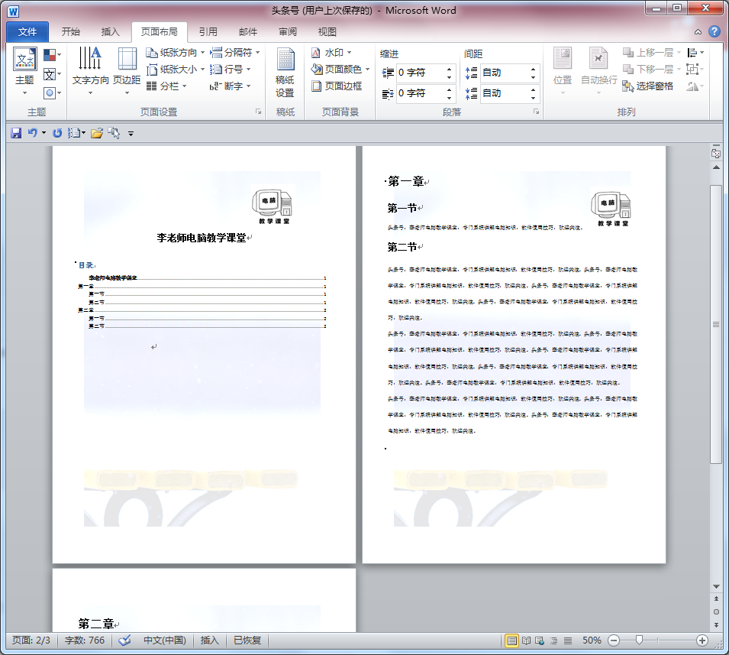Open the 段落 dialog launcher
The image size is (729, 655).
(537, 109)
